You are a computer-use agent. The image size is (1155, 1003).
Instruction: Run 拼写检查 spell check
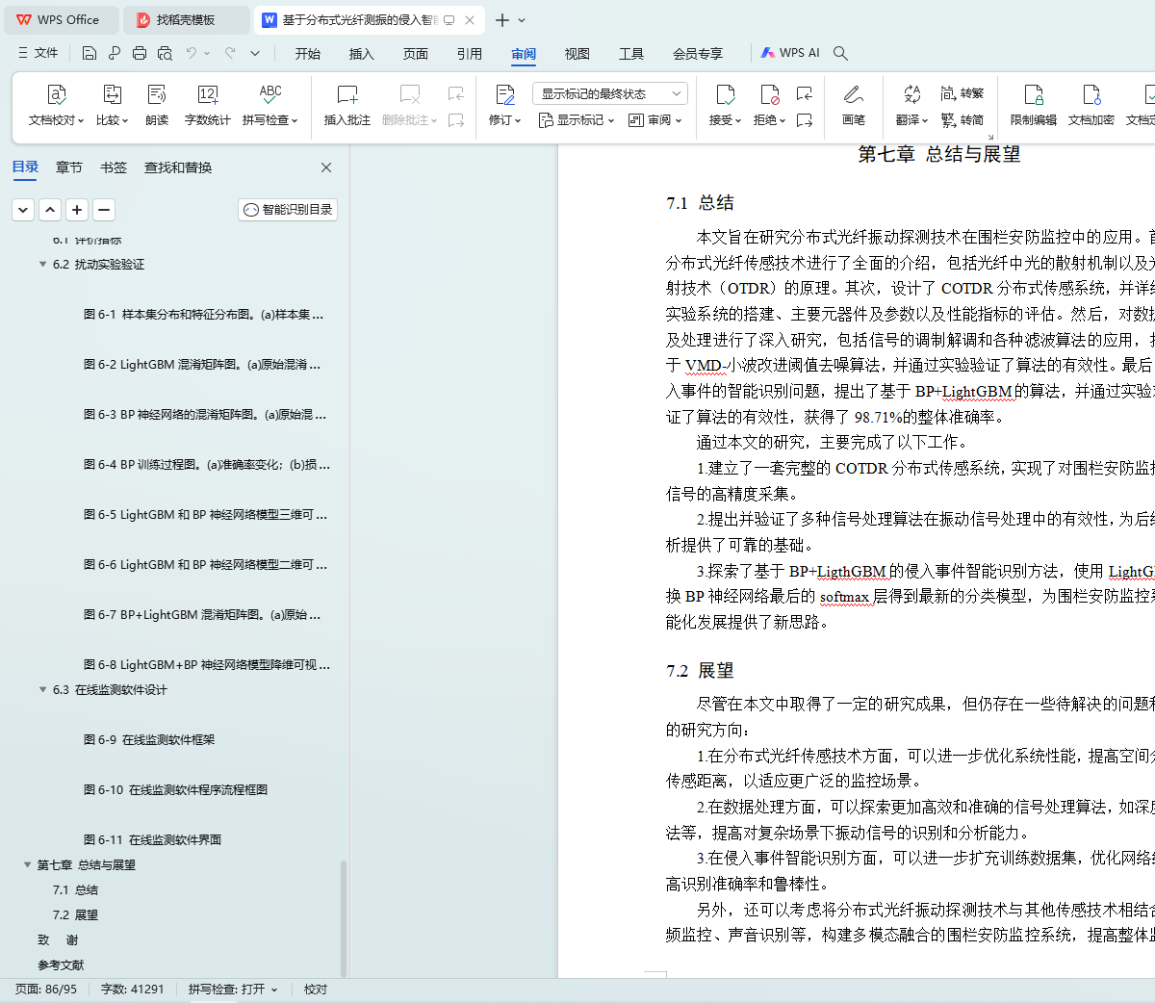pyautogui.click(x=270, y=106)
